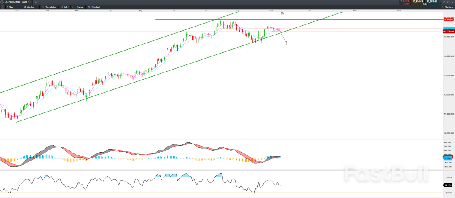
Task: Open the Forum panel
Action: coord(79,7)
